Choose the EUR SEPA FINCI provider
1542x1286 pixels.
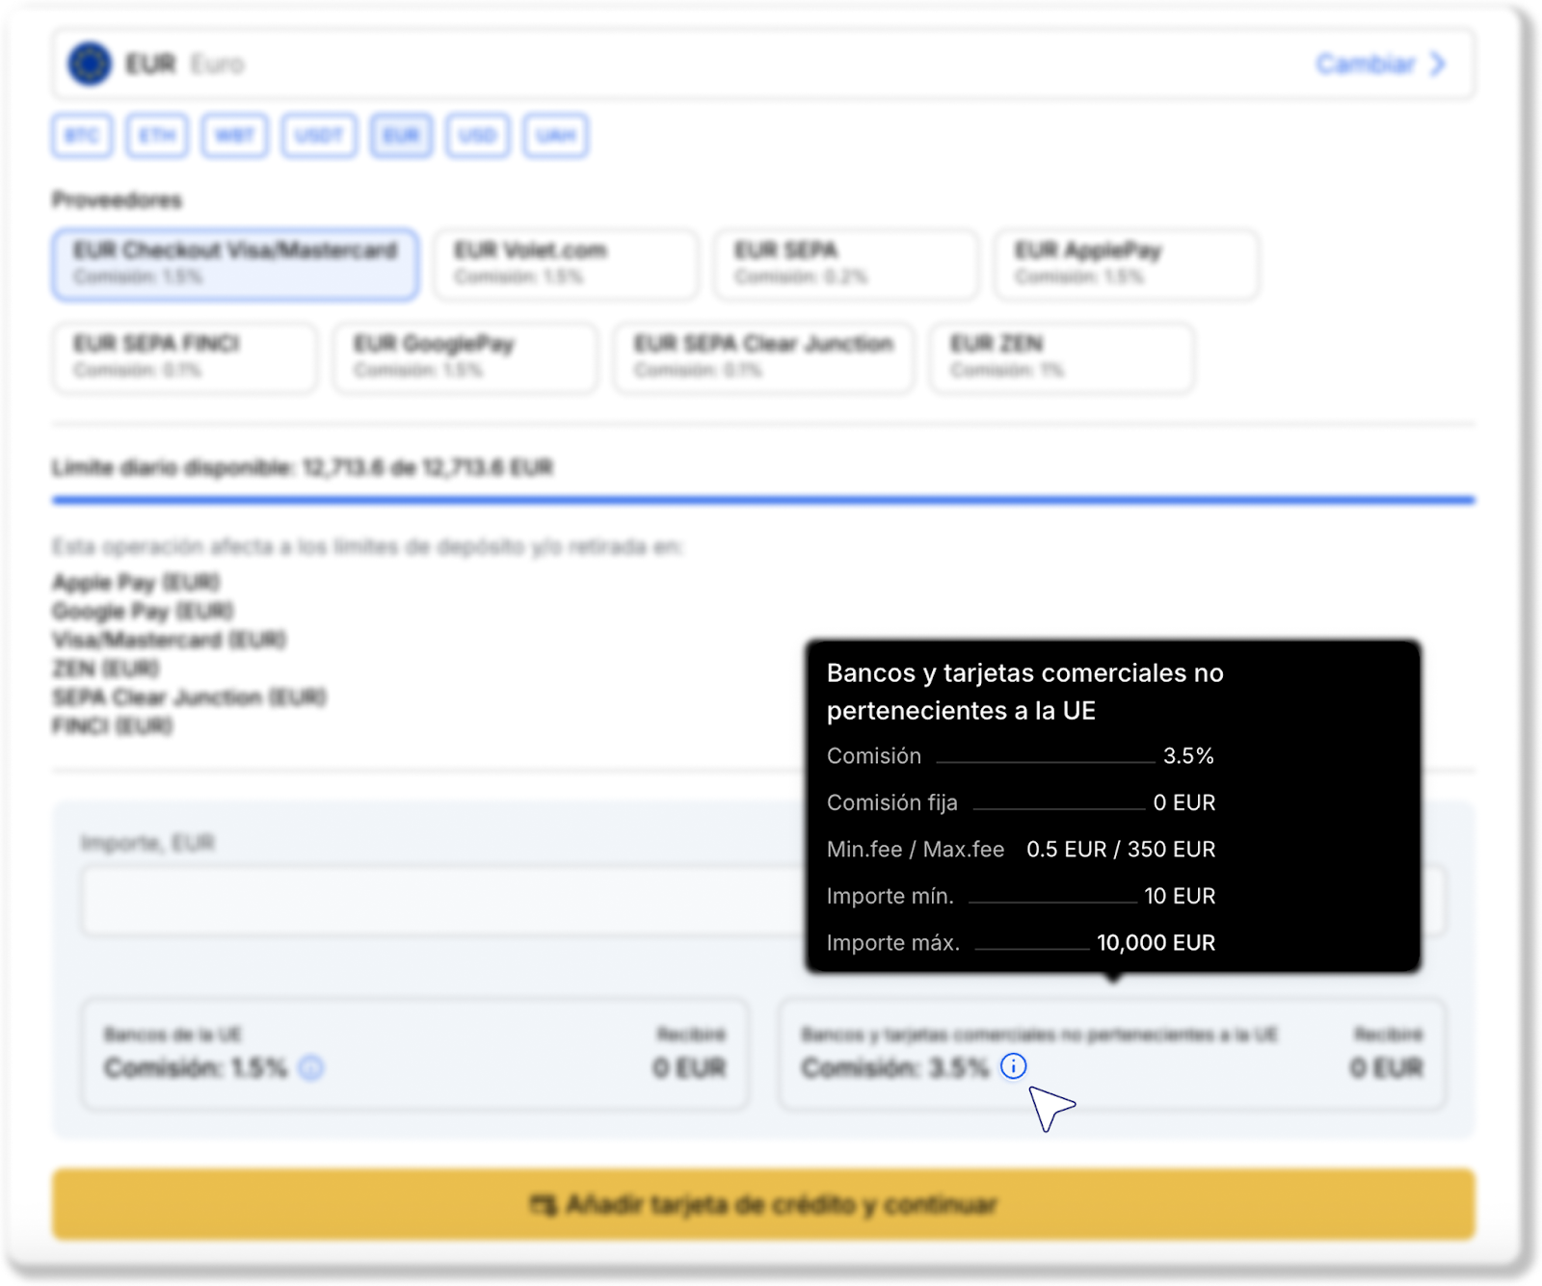(x=185, y=357)
